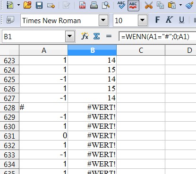Open the Function Wizard fx icon
Viewport: 196px width, 174px height.
[85, 36]
